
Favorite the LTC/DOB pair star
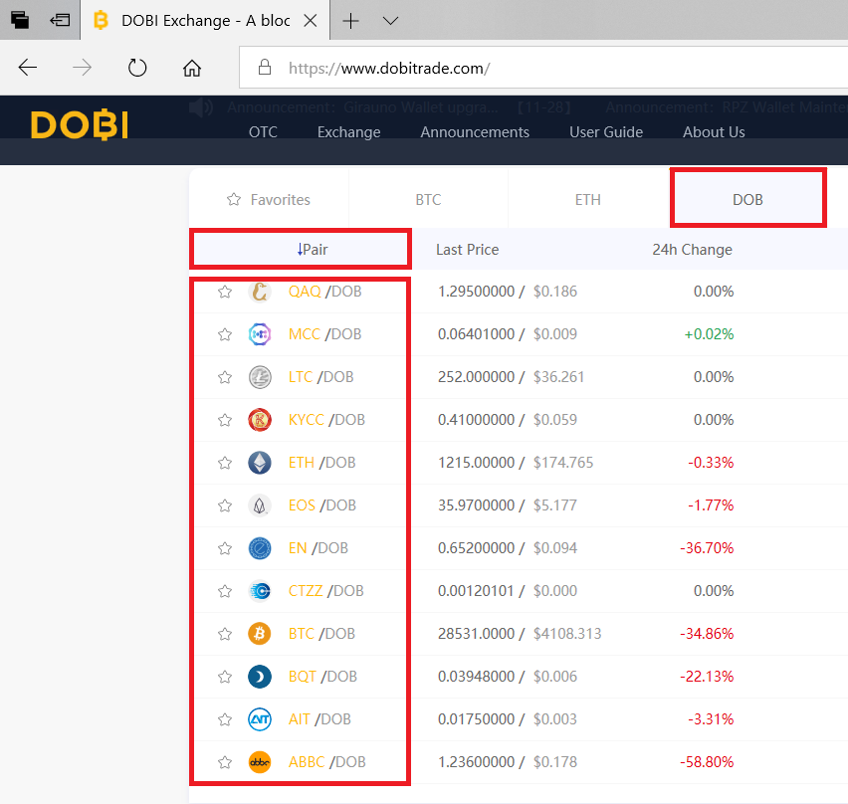coord(225,377)
